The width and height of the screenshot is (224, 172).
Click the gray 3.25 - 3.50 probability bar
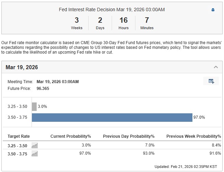(x=34, y=107)
